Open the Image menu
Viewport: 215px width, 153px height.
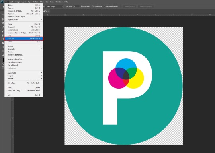pos(17,2)
